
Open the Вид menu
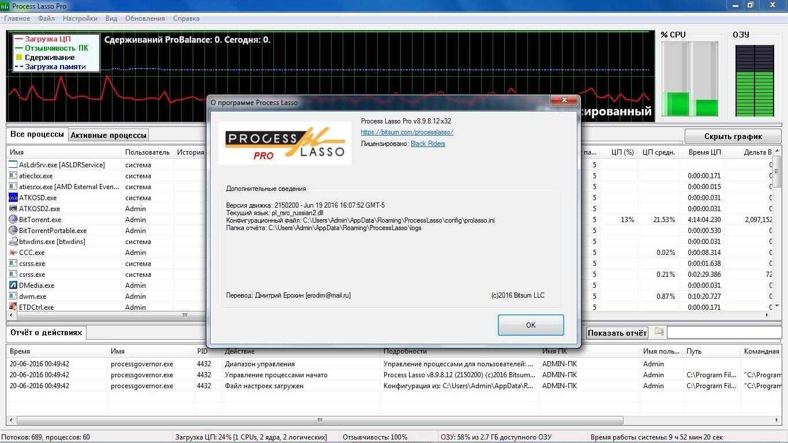click(x=111, y=18)
